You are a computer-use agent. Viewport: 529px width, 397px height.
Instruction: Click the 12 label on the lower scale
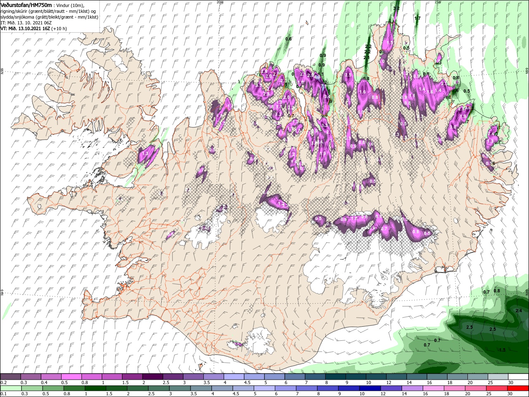[384, 394]
